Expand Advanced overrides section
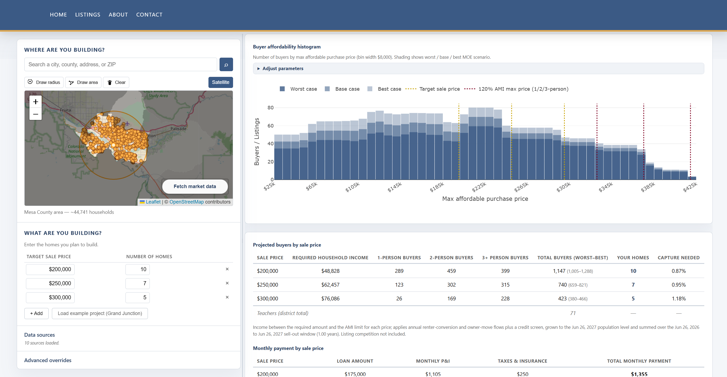The height and width of the screenshot is (377, 727). (48, 360)
